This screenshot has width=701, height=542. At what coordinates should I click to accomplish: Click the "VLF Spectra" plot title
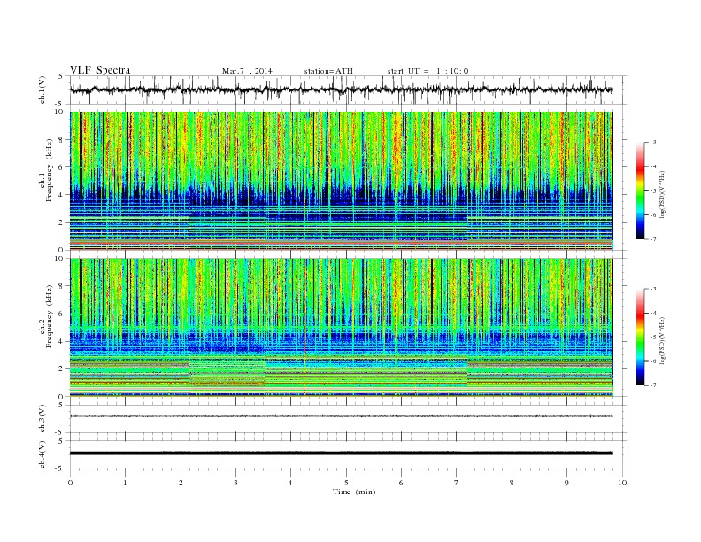[100, 70]
